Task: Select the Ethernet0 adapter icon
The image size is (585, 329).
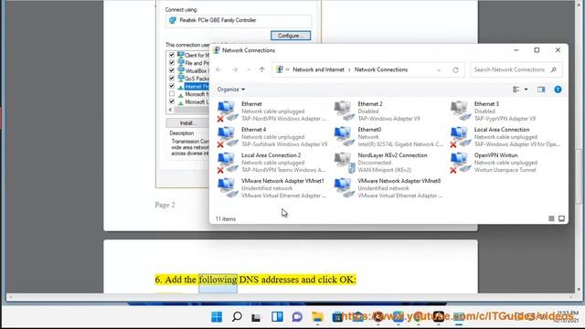Action: pos(344,137)
